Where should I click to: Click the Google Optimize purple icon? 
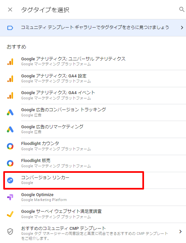click(x=10, y=197)
